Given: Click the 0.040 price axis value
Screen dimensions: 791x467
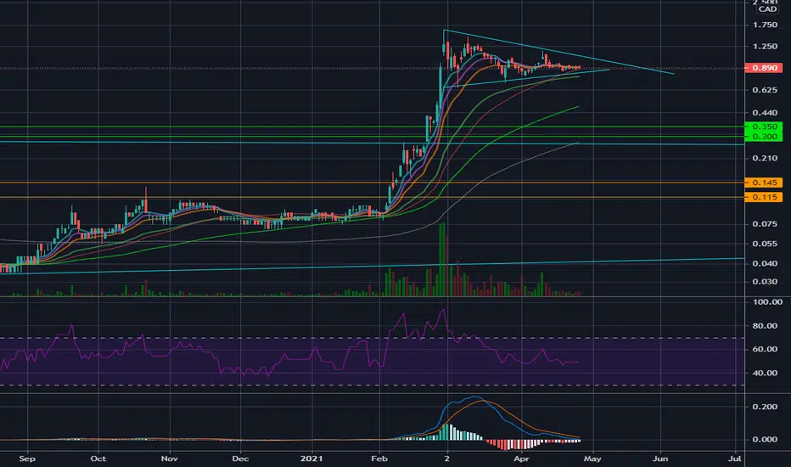Looking at the screenshot, I should pyautogui.click(x=765, y=263).
